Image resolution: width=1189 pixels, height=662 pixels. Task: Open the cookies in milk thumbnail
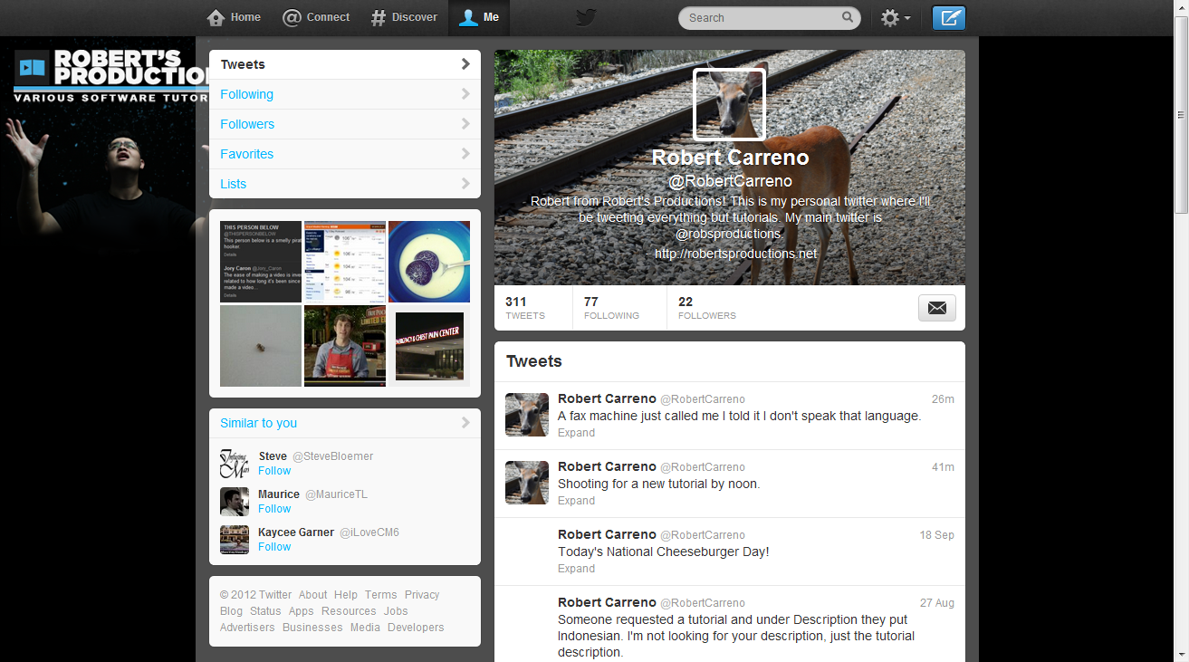[429, 262]
